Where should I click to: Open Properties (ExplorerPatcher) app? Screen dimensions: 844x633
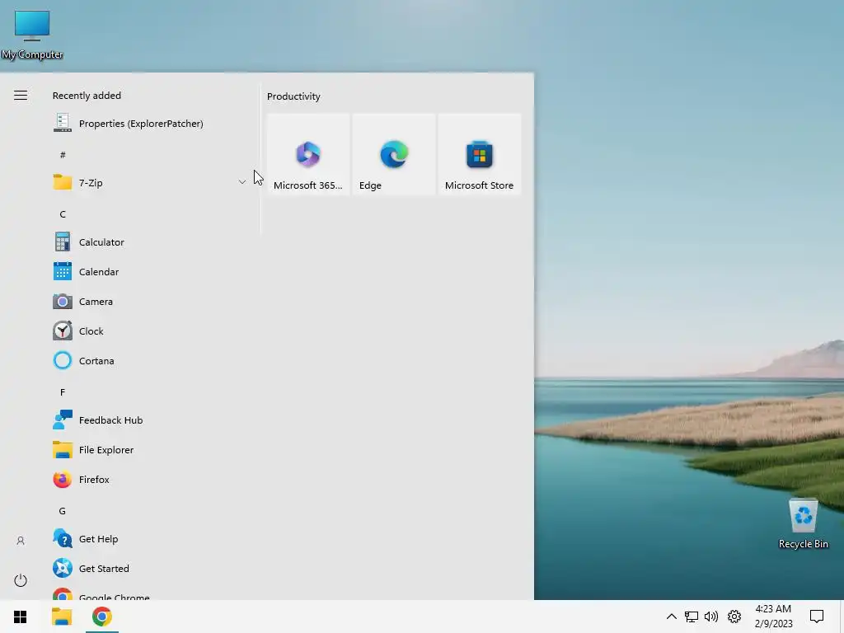coord(149,124)
